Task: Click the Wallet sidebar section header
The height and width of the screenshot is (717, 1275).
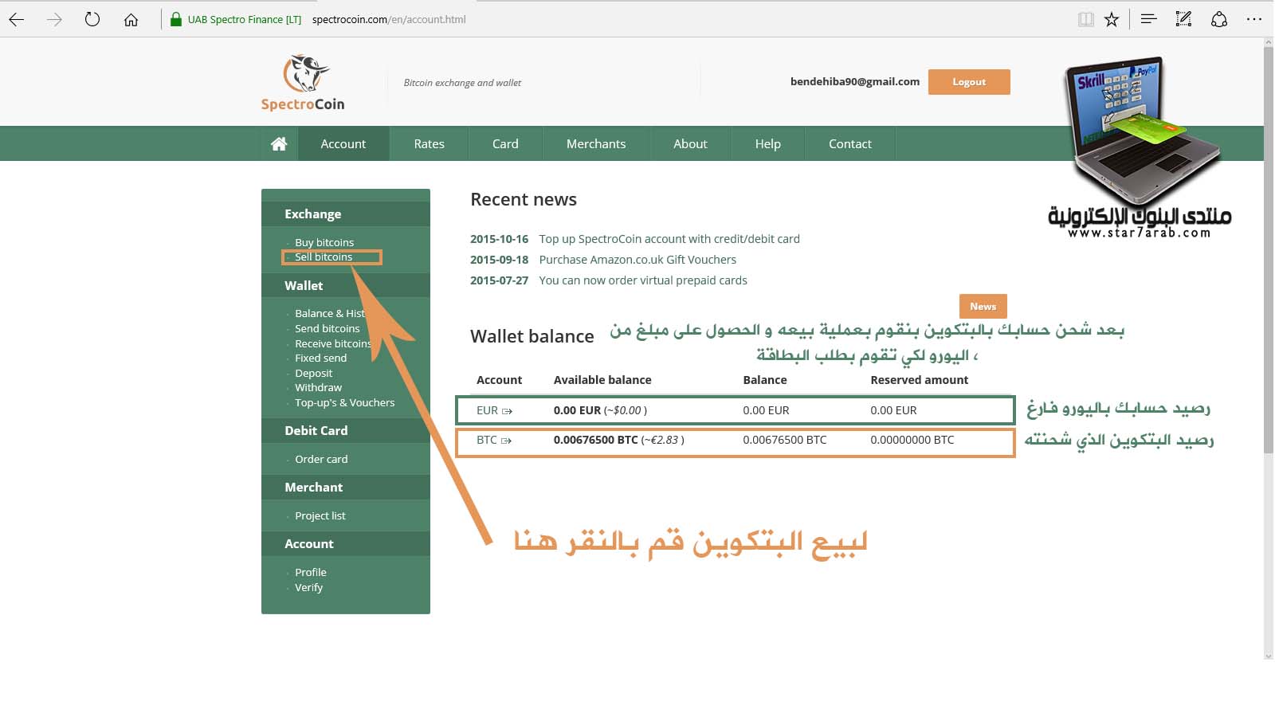Action: pyautogui.click(x=346, y=285)
